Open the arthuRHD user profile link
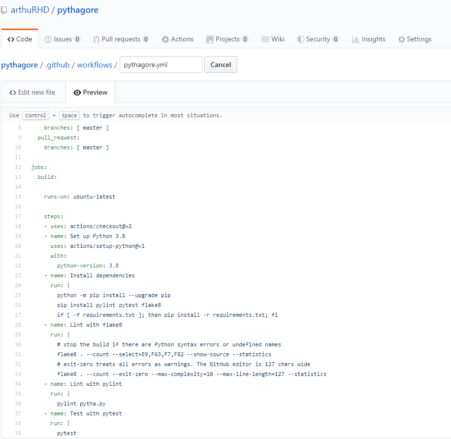The image size is (451, 439). 30,10
